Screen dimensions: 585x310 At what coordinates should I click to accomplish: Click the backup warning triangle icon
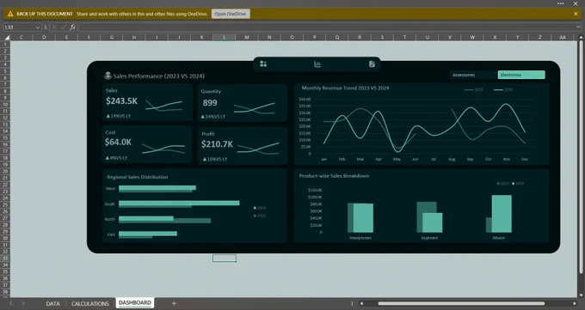10,14
